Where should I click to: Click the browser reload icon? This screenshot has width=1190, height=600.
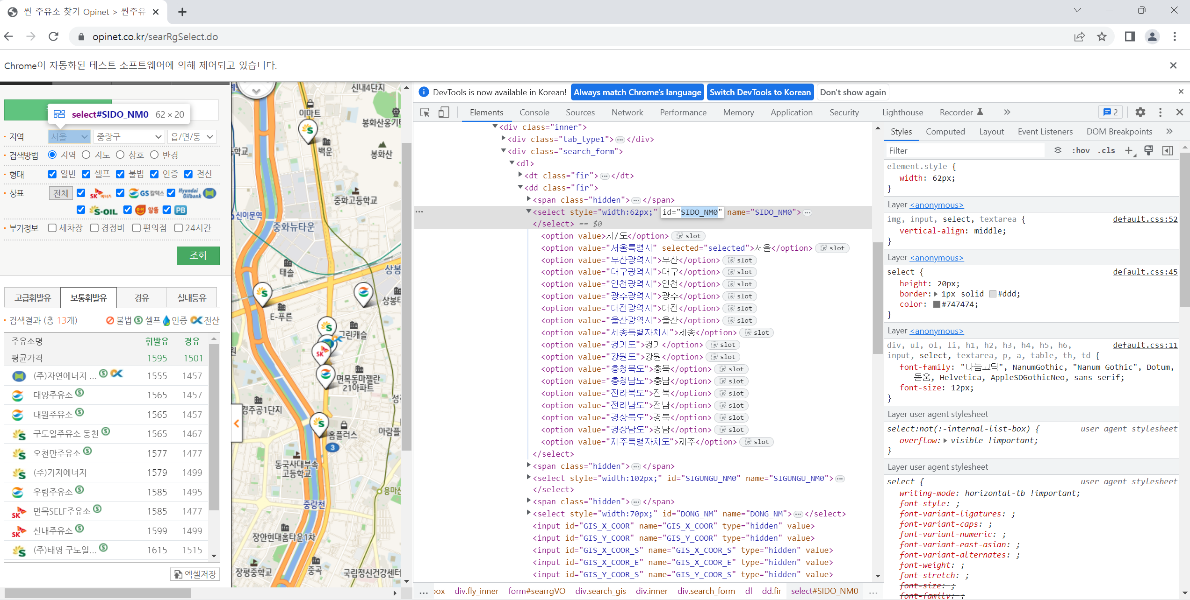click(x=53, y=37)
